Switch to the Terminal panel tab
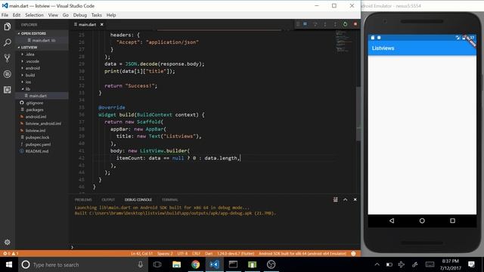484x272 pixels. pyautogui.click(x=169, y=199)
